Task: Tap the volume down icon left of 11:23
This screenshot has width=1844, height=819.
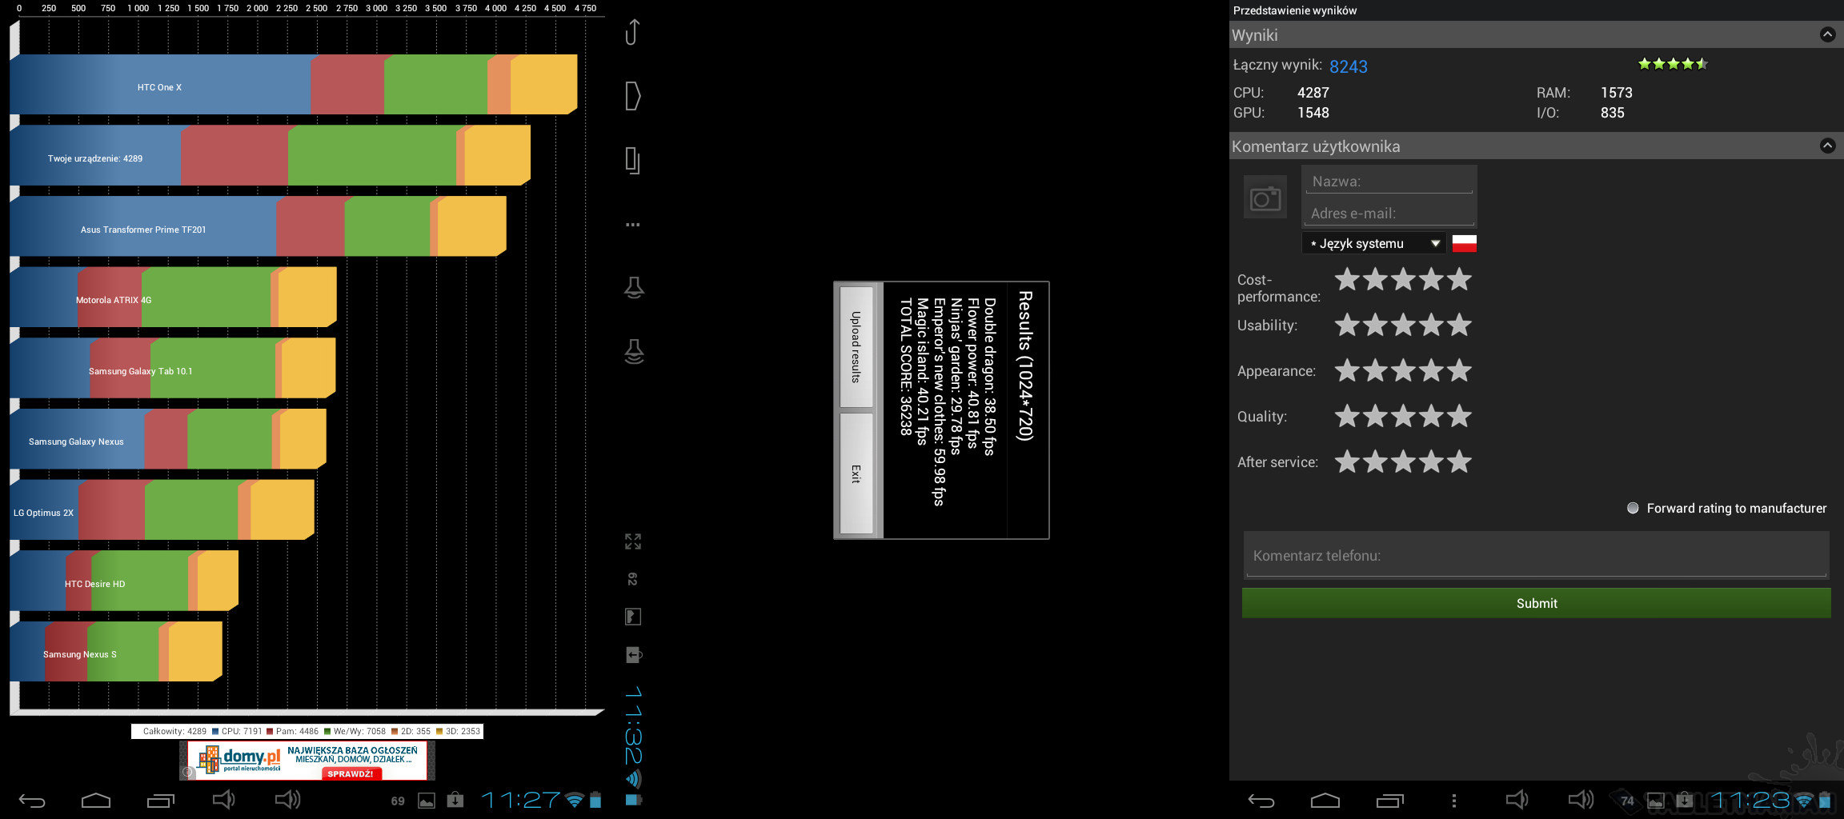Action: point(1517,800)
